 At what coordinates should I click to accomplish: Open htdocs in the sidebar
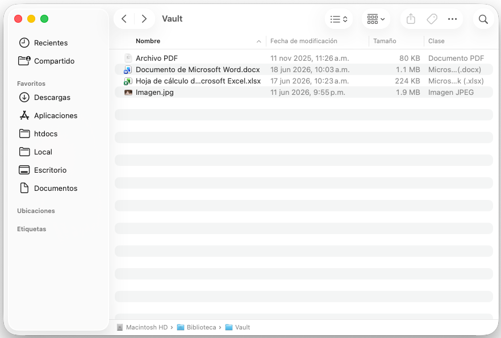pyautogui.click(x=45, y=134)
